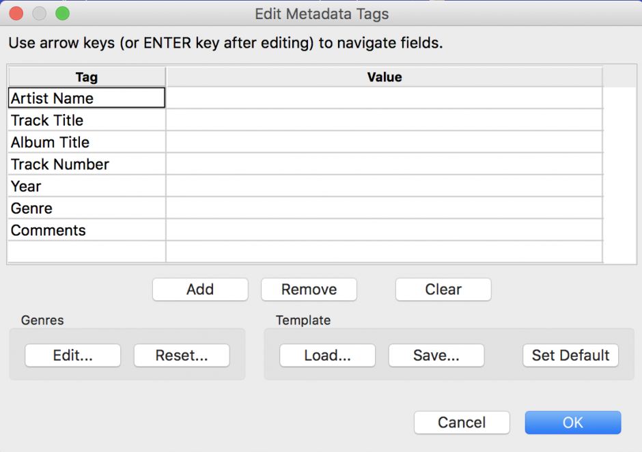The height and width of the screenshot is (452, 642).
Task: Click the Remove button
Action: click(309, 289)
